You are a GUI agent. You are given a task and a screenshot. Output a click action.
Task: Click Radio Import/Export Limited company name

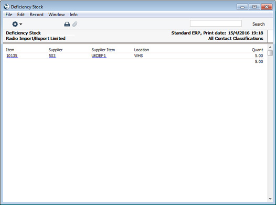[36, 38]
